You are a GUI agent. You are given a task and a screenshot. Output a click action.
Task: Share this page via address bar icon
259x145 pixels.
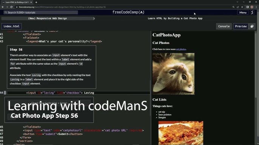tap(238, 7)
